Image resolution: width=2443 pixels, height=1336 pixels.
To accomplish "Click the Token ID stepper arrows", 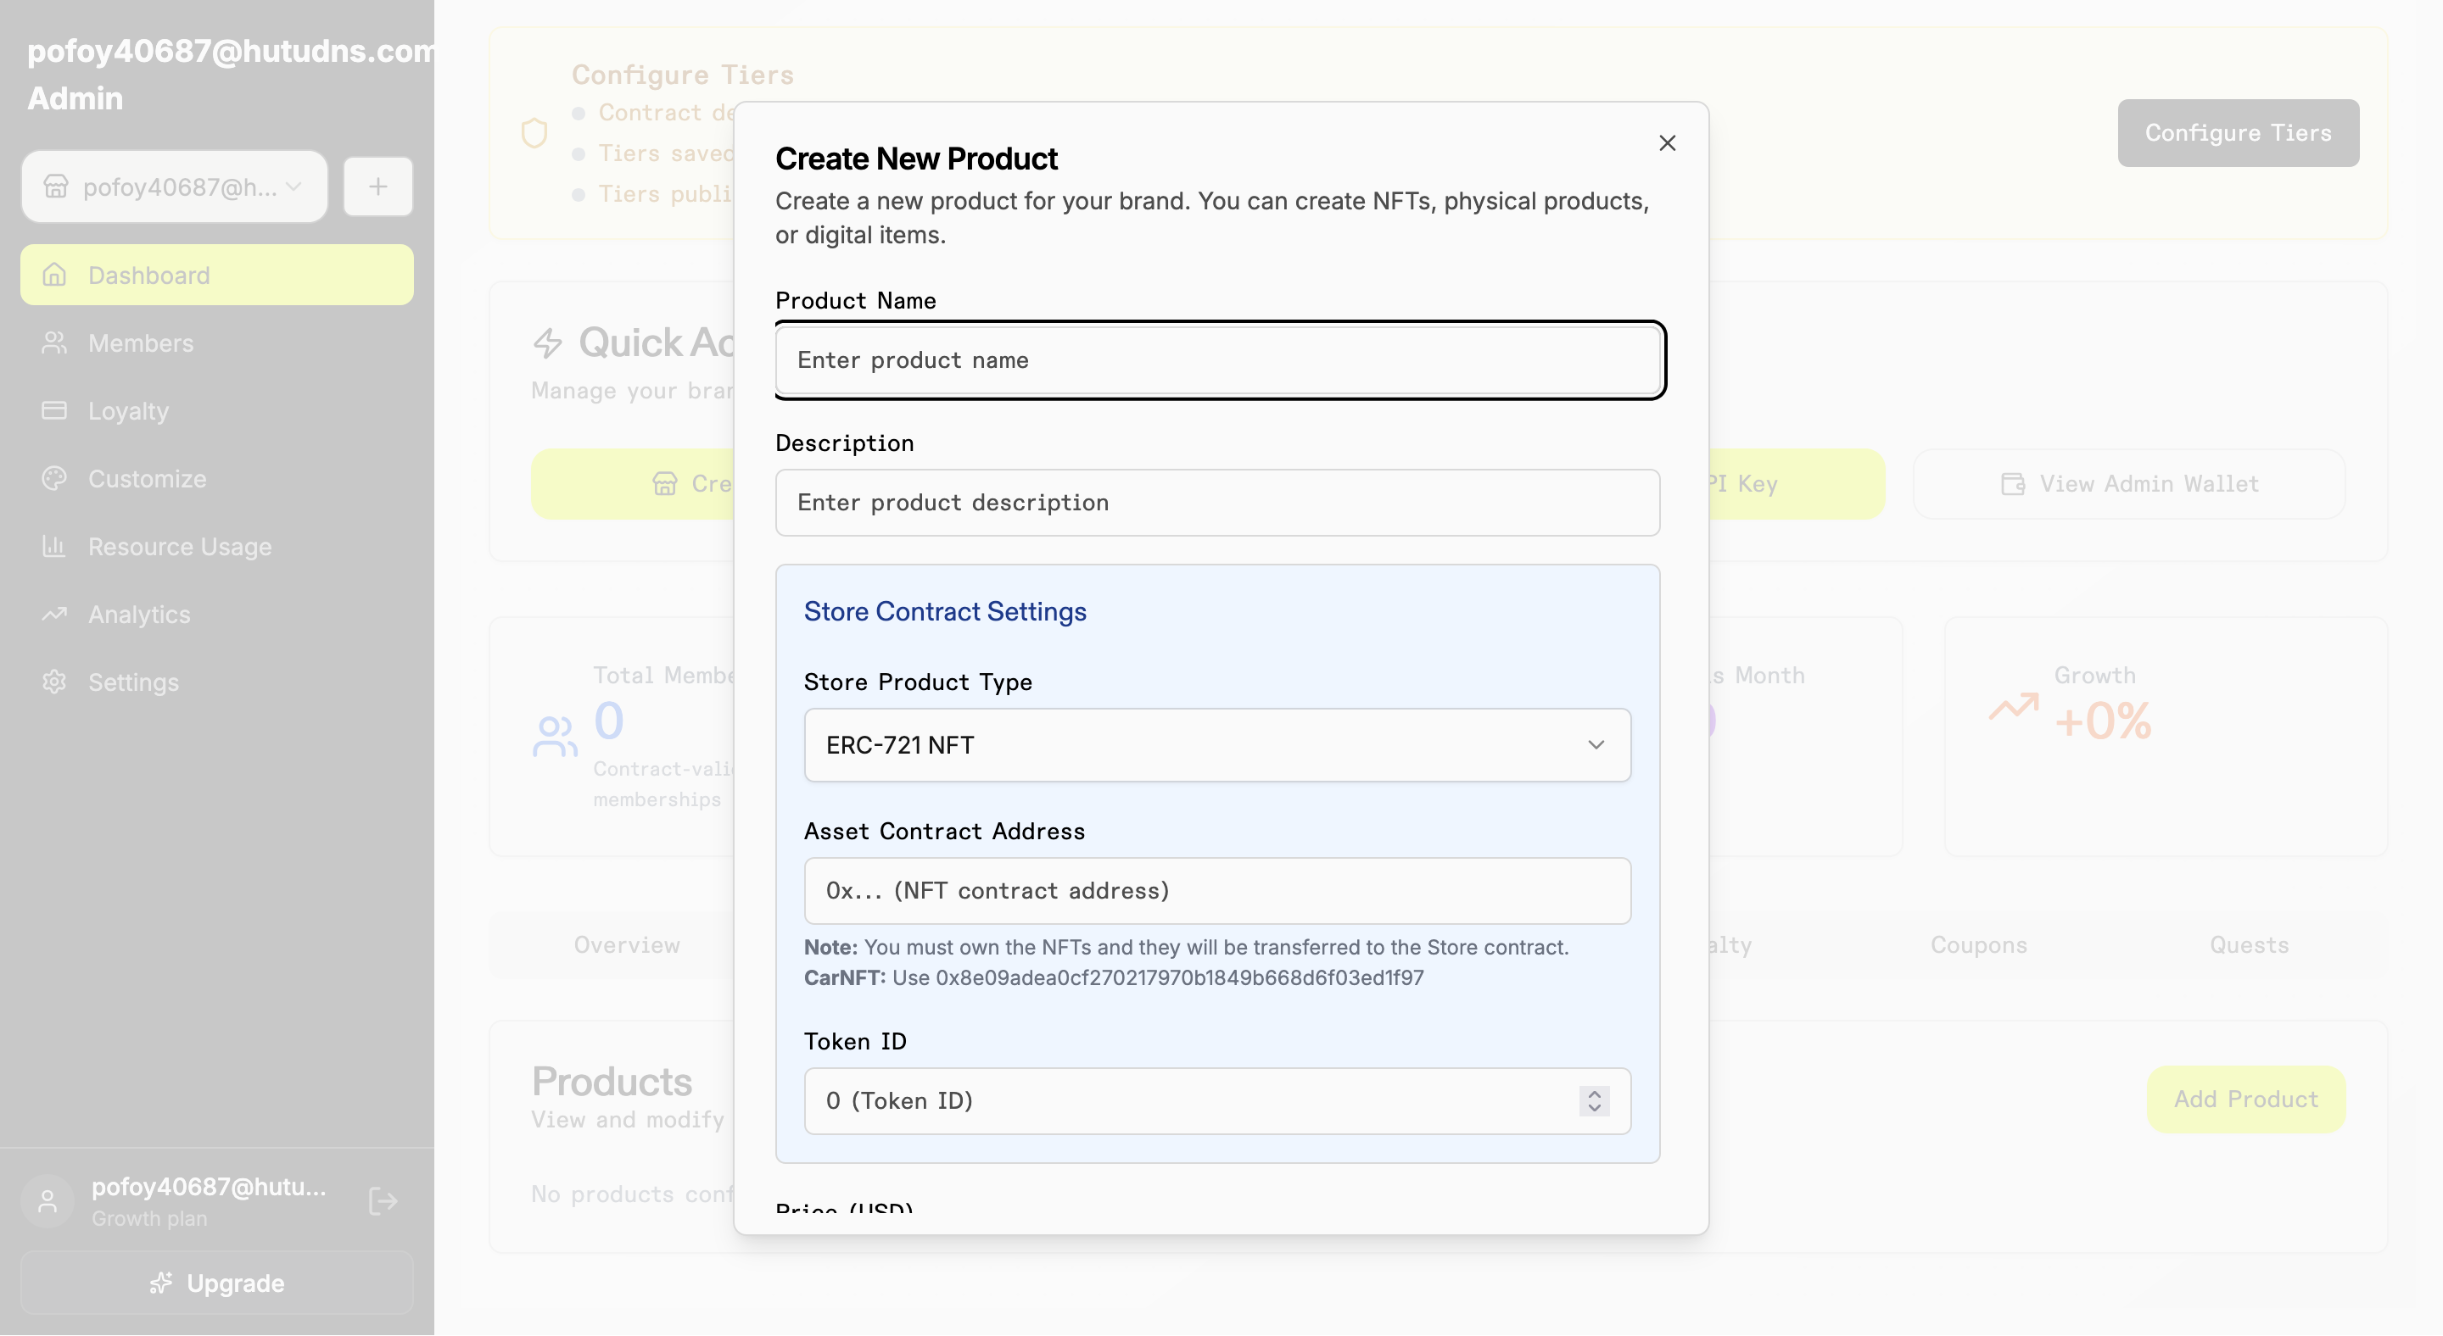I will click(1593, 1101).
